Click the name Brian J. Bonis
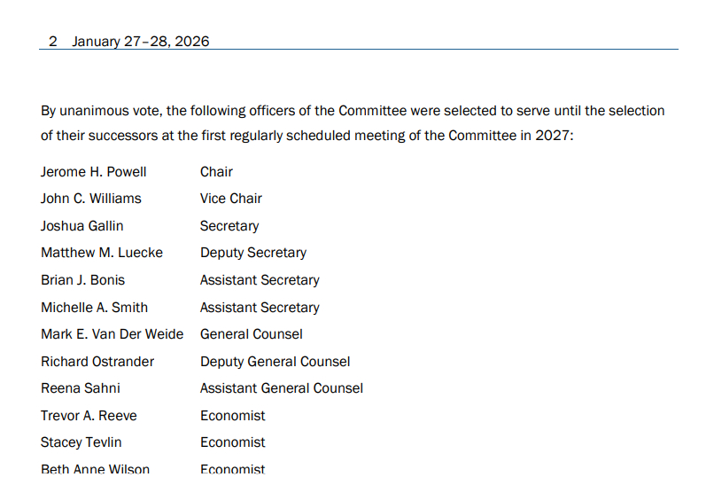Viewport: 714px width, 485px height. (82, 280)
